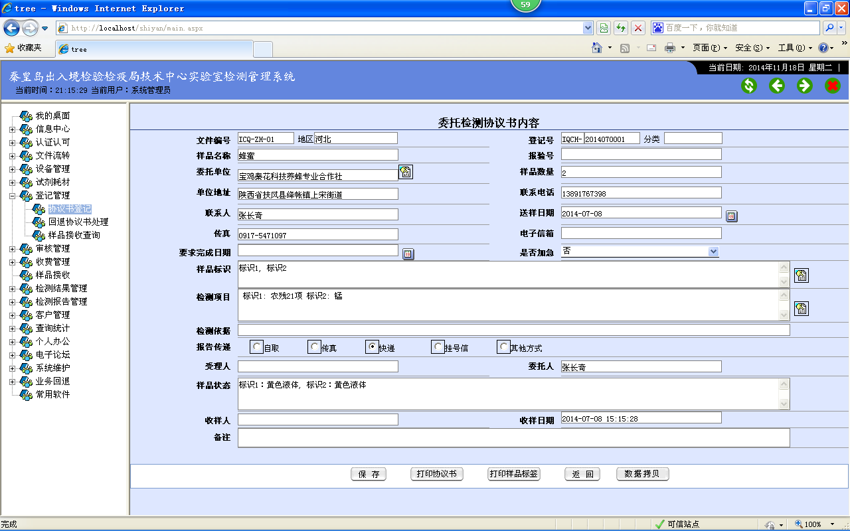Click the 打印协议书 button
Viewport: 850px width, 531px height.
(x=436, y=474)
